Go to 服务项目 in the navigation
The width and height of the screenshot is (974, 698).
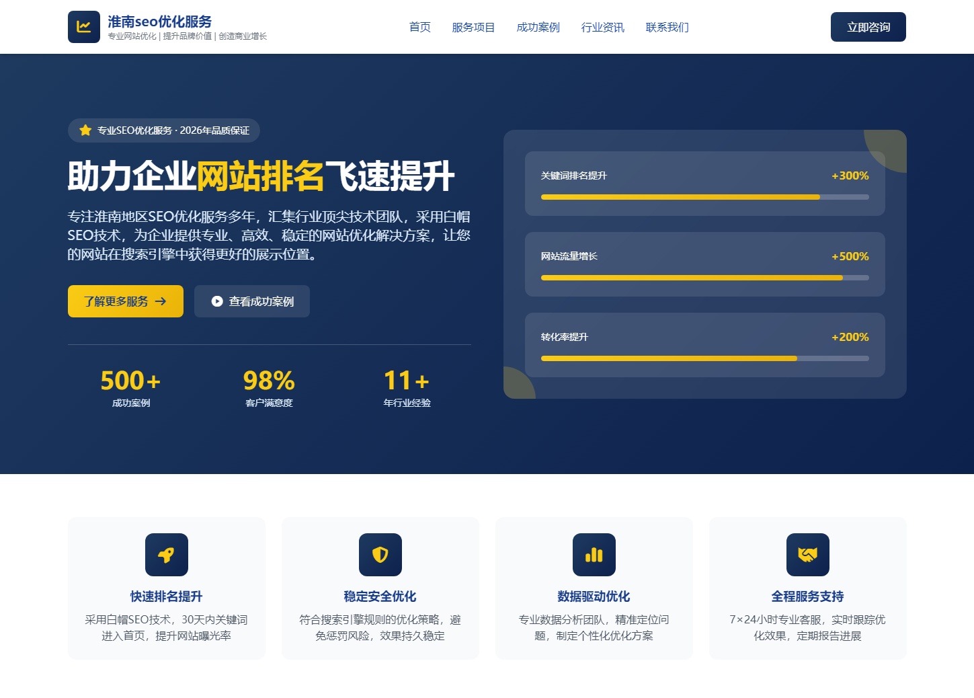[x=473, y=27]
